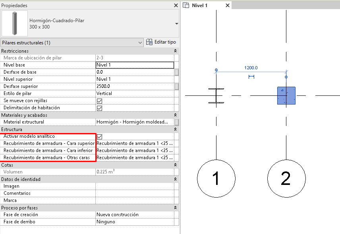Click the Fase de derribo value
The width and height of the screenshot is (340, 234).
click(135, 222)
